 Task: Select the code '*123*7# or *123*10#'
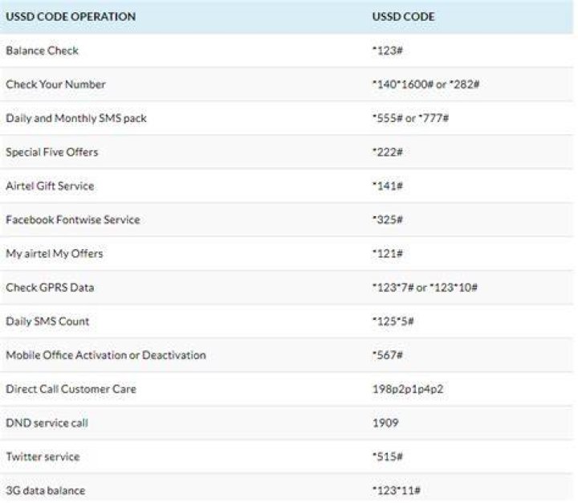425,288
